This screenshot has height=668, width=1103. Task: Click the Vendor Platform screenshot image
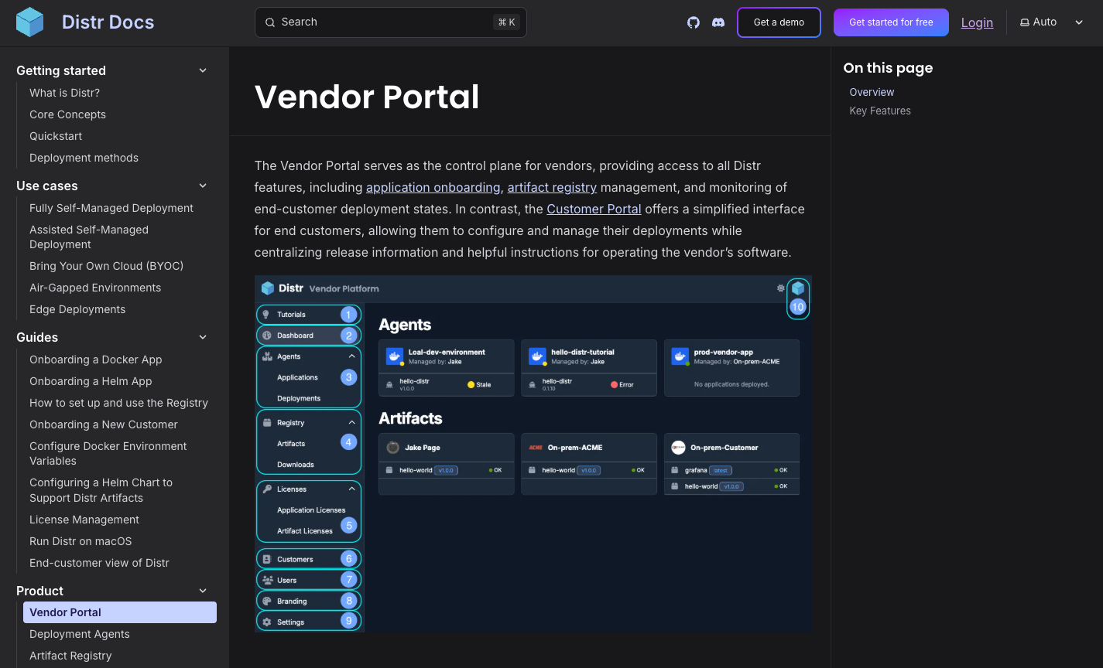tap(533, 454)
